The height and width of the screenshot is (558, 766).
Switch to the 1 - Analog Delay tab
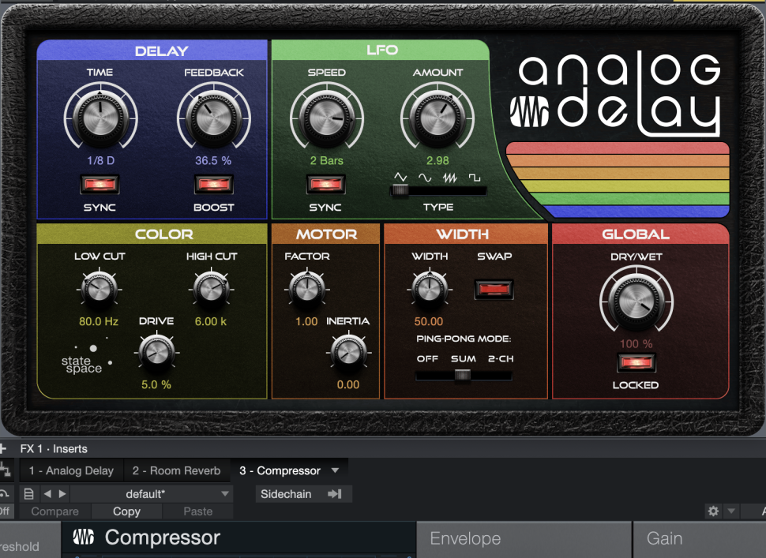coord(71,470)
